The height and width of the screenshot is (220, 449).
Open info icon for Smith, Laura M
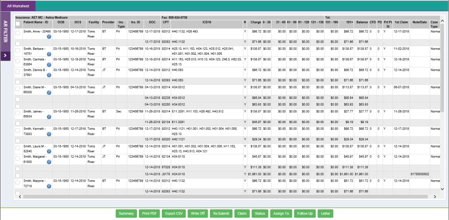(x=49, y=151)
